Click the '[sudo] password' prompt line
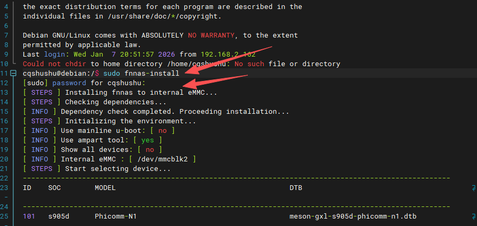 pos(84,83)
